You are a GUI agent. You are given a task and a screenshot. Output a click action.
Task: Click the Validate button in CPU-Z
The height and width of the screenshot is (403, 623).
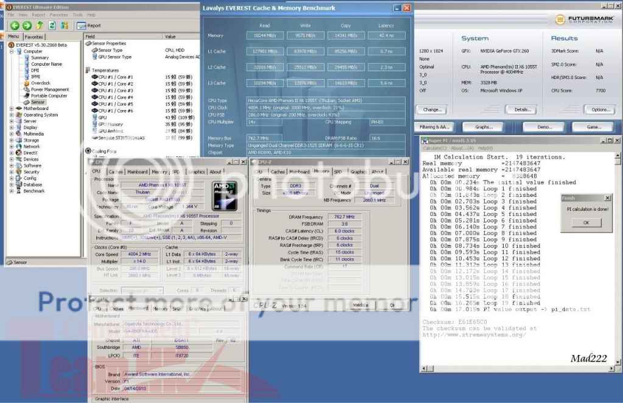point(360,305)
